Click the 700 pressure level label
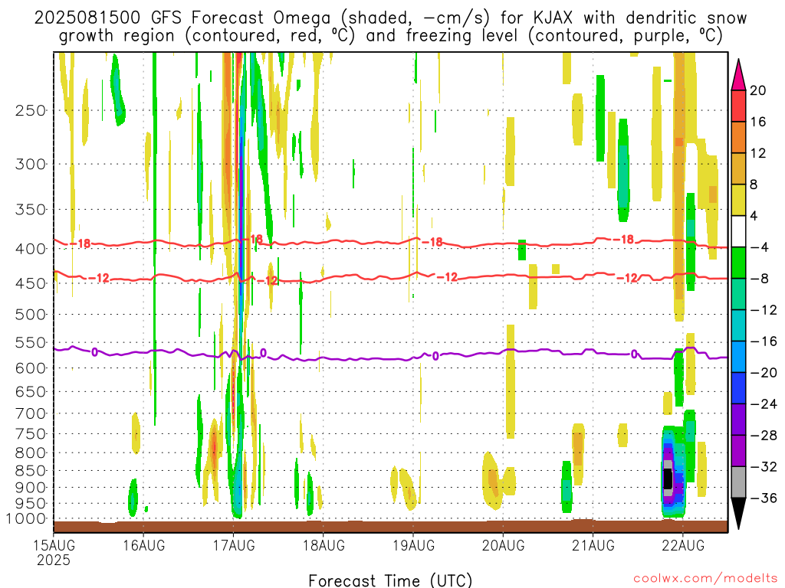 pyautogui.click(x=31, y=413)
